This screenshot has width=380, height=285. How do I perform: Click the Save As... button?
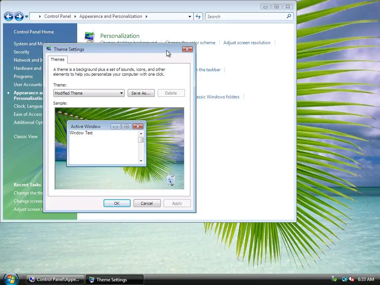[141, 93]
